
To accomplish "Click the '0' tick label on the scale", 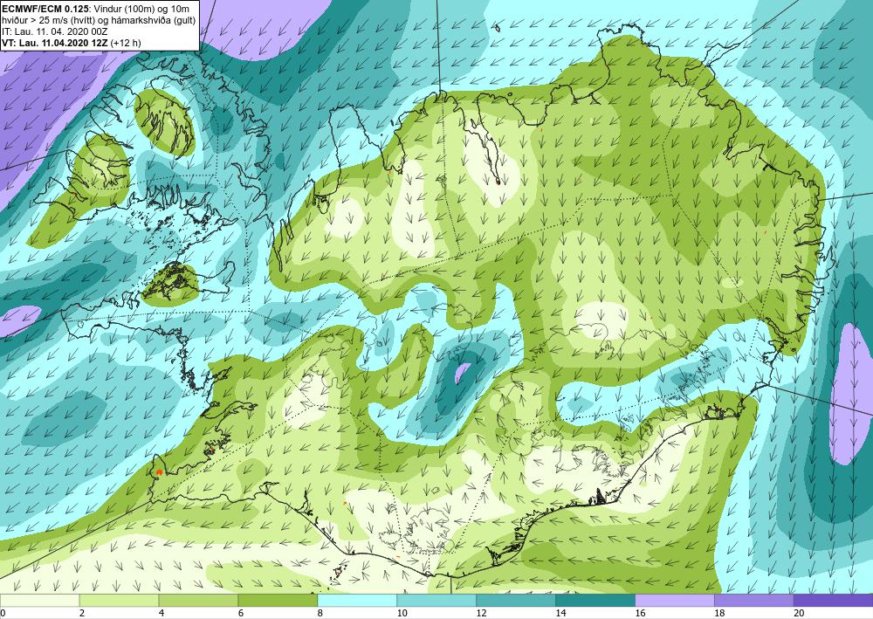I will pos(3,613).
